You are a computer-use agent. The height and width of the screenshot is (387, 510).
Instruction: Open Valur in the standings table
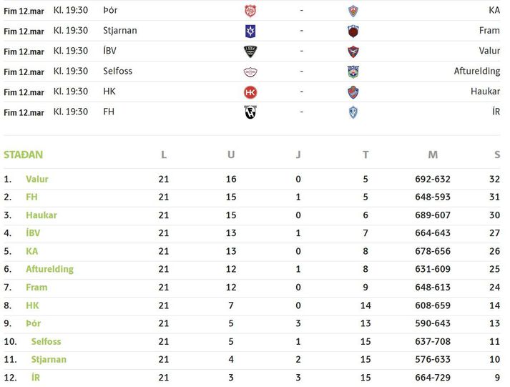click(37, 179)
